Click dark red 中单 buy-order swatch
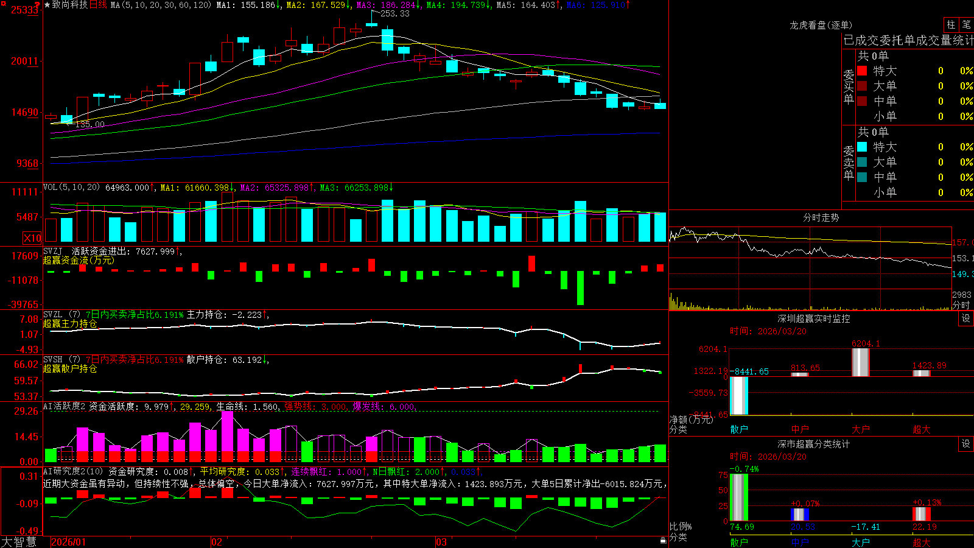974x548 pixels. (x=862, y=101)
